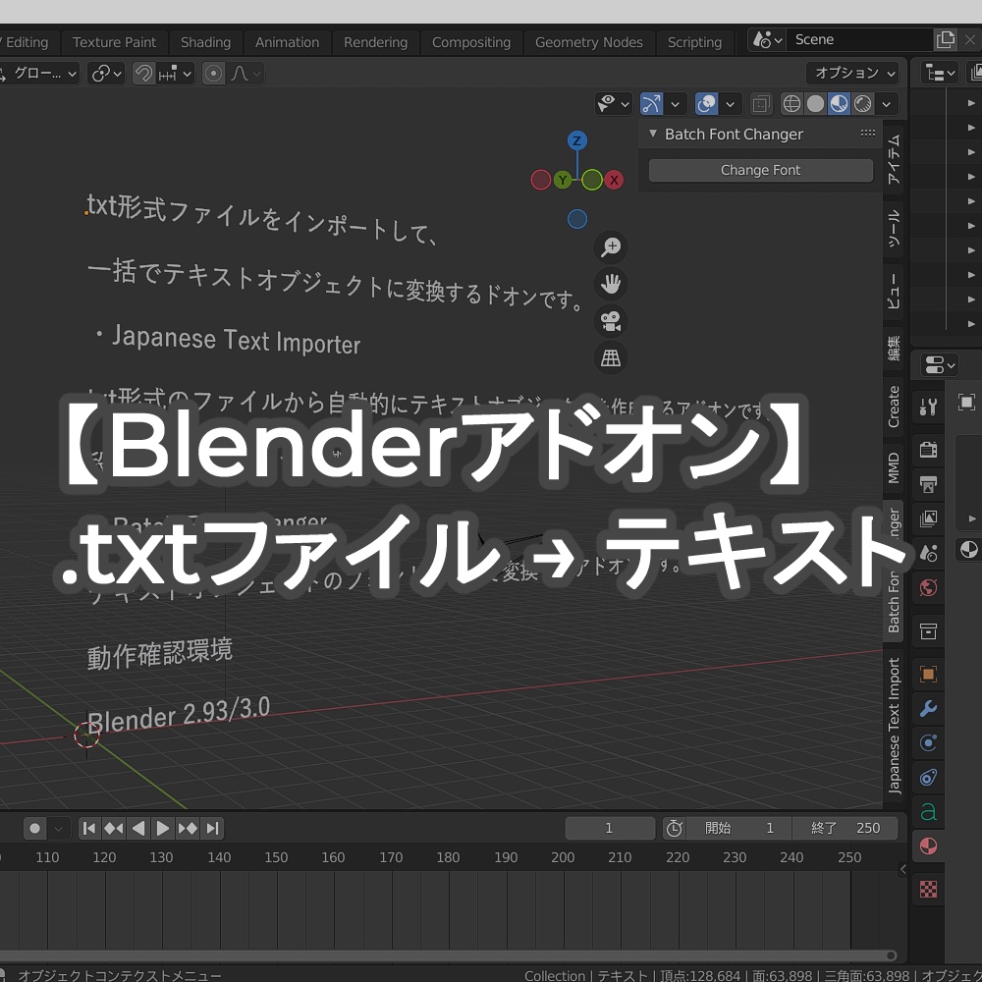Click the Change Font button
This screenshot has width=982, height=982.
[x=760, y=170]
